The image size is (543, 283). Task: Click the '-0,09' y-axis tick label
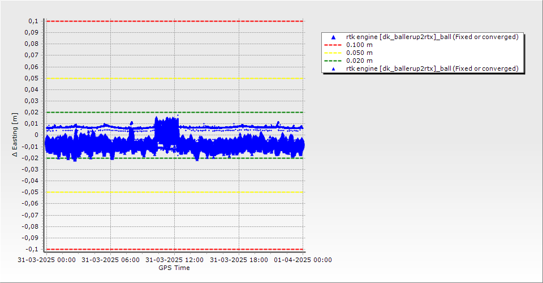31,238
